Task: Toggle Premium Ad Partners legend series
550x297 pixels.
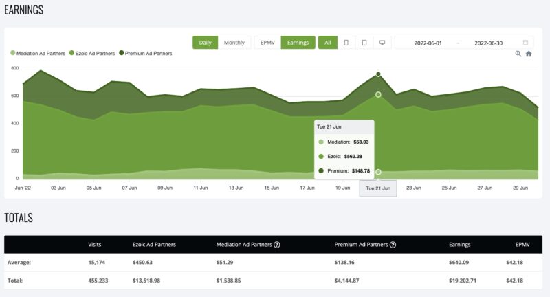Action: (145, 53)
